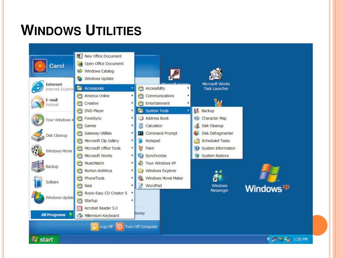Select Synchronize in Accessories menu
Viewport: 344px width, 258px height.
pyautogui.click(x=163, y=156)
